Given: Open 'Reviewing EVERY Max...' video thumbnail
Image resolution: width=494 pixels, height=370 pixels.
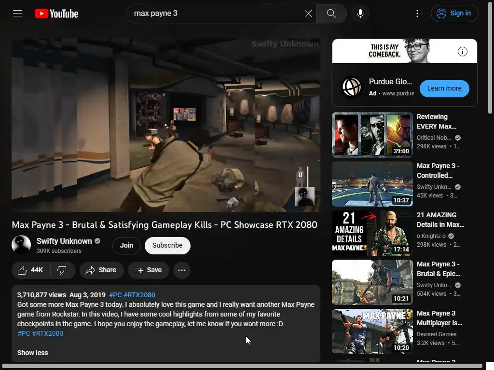Looking at the screenshot, I should 372,135.
